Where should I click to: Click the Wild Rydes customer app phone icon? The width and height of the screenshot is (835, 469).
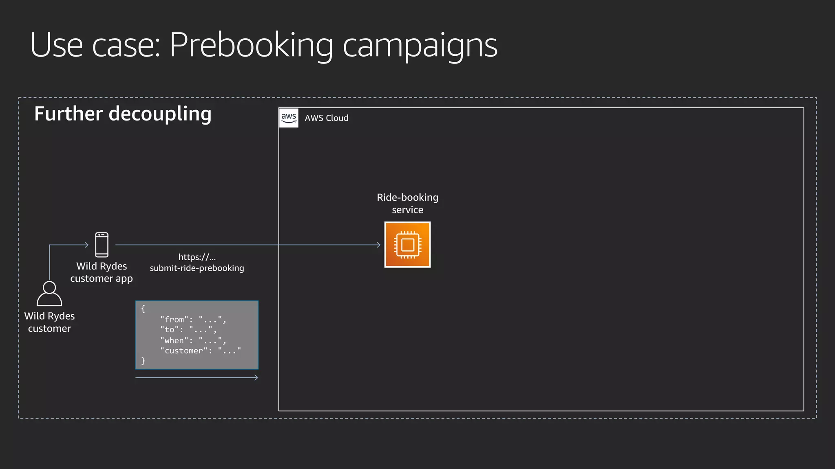click(102, 245)
